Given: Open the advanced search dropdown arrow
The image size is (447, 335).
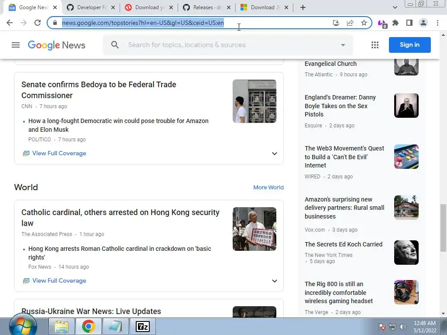Looking at the screenshot, I should (x=343, y=45).
